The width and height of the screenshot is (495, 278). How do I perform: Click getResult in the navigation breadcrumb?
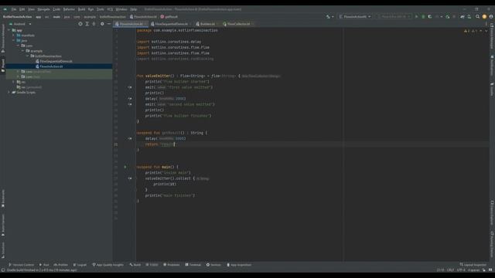coord(169,17)
